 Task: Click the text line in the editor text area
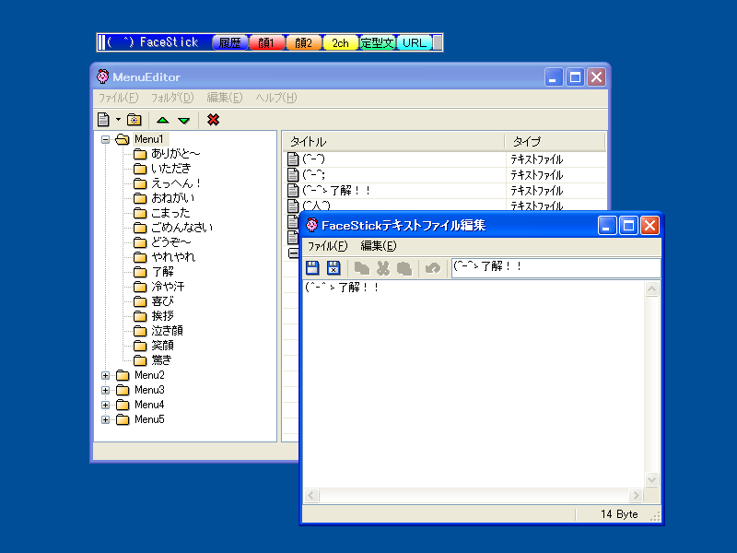click(x=342, y=288)
